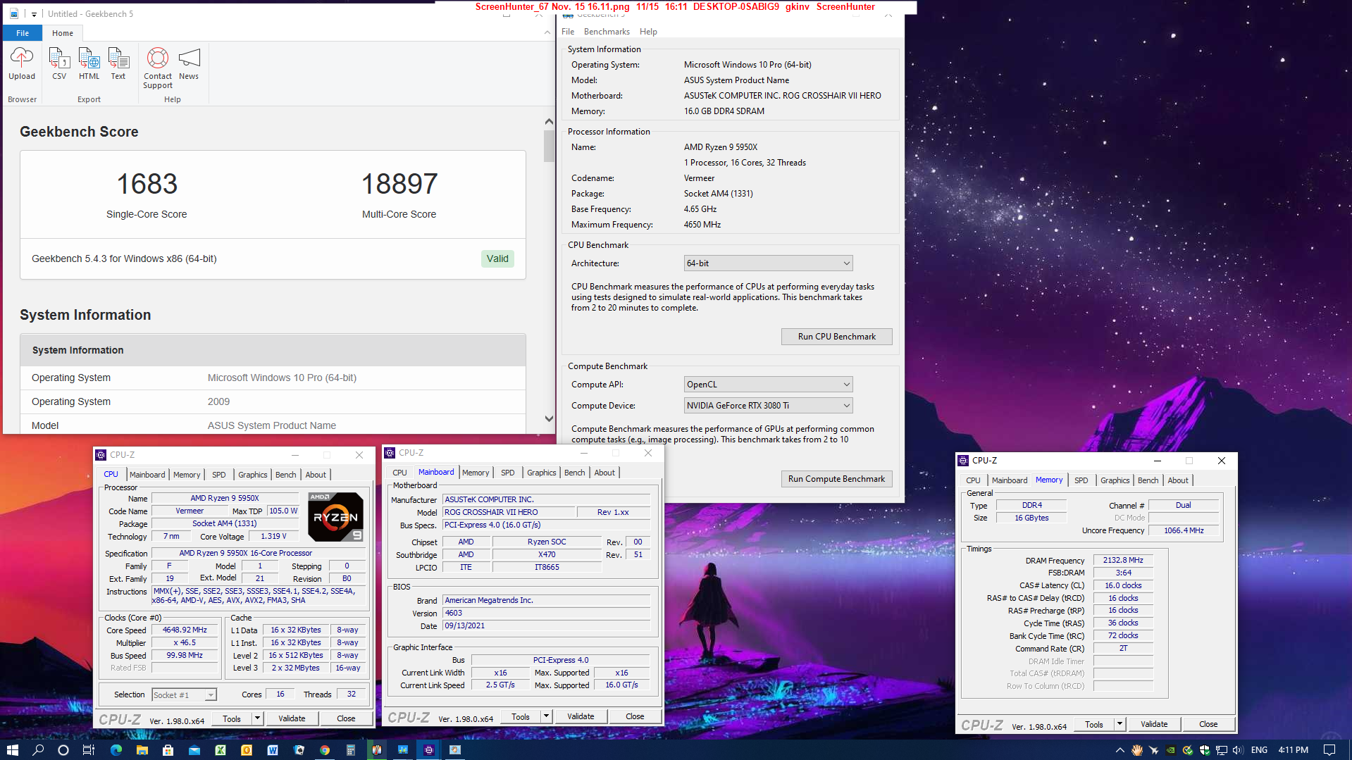Image resolution: width=1352 pixels, height=760 pixels.
Task: Launch Excel from the taskbar
Action: [x=221, y=749]
